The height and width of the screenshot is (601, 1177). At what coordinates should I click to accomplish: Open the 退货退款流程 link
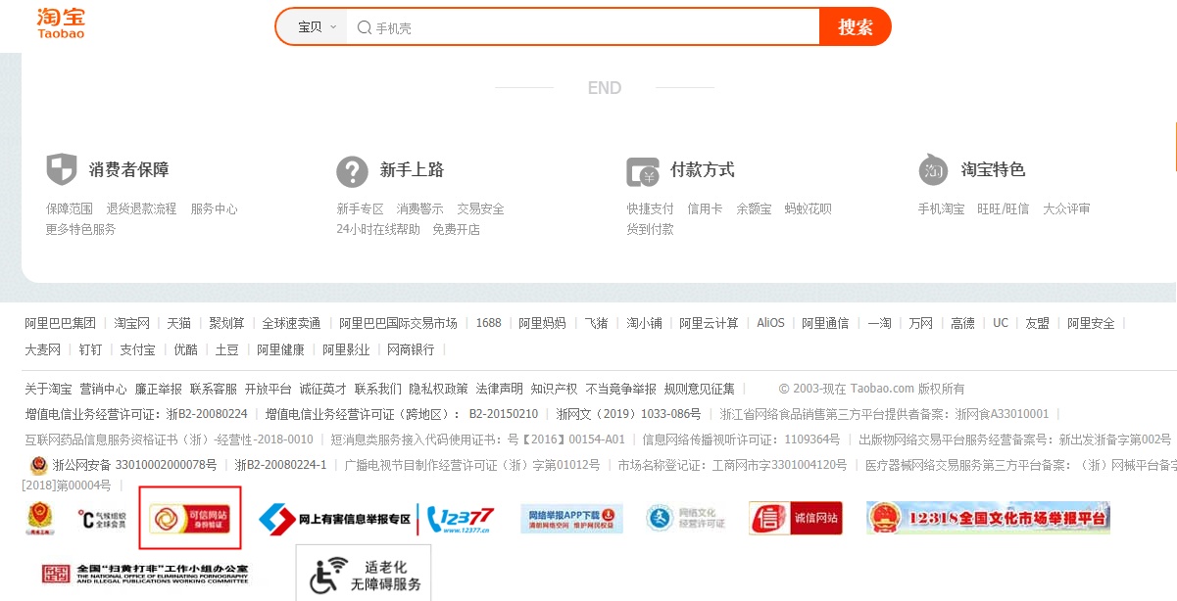click(142, 209)
